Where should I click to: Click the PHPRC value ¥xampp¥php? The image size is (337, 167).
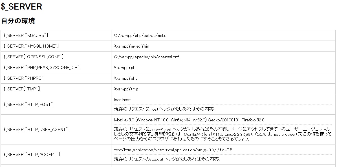(x=126, y=78)
